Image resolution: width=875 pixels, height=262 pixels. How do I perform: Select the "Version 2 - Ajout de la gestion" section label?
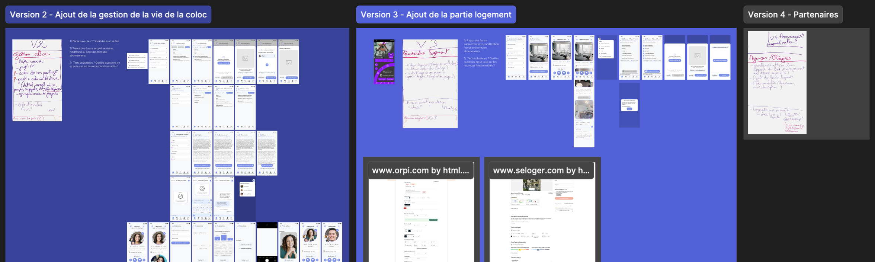point(108,15)
